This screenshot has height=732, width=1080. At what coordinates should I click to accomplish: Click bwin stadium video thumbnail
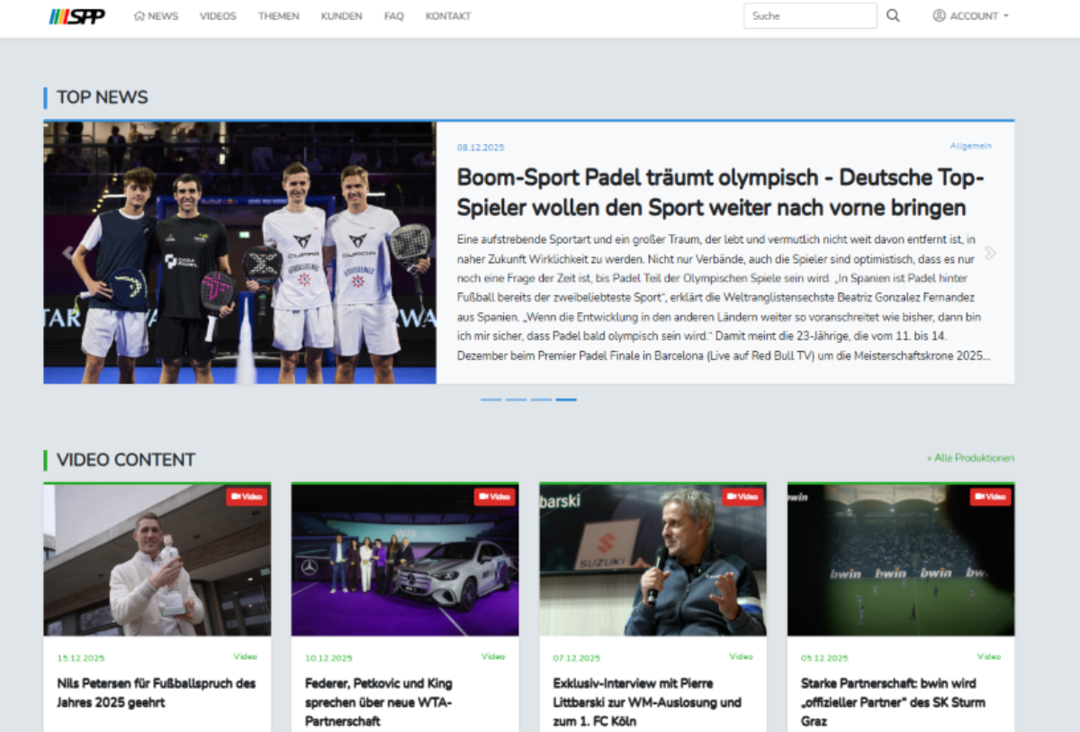click(x=901, y=560)
